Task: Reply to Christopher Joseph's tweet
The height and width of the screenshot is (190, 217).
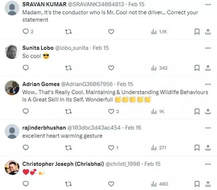Action: click(x=26, y=184)
